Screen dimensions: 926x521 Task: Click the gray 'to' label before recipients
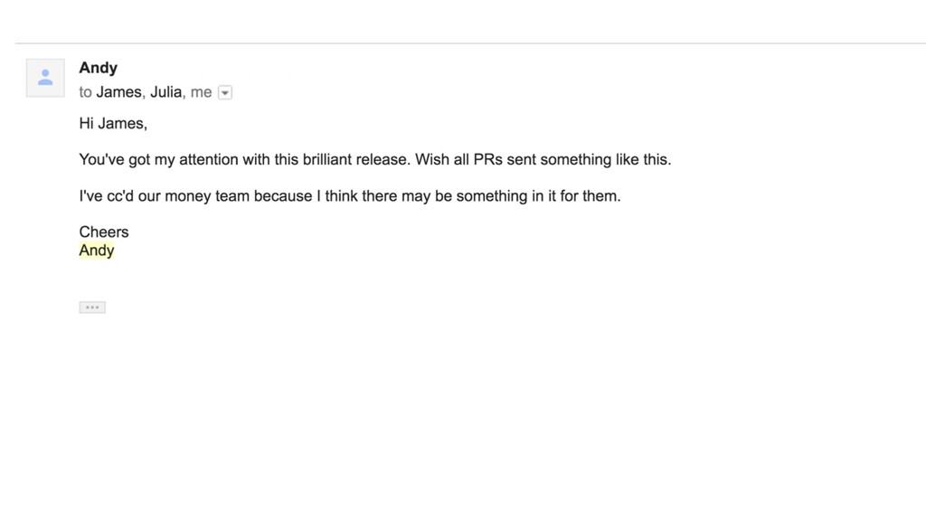coord(86,93)
